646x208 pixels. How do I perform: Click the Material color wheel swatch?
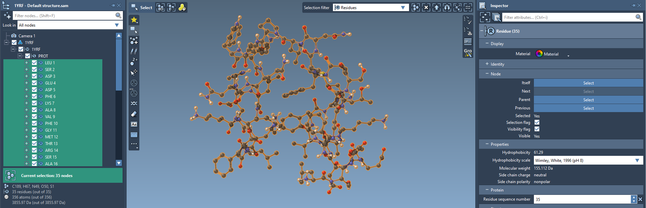point(539,54)
